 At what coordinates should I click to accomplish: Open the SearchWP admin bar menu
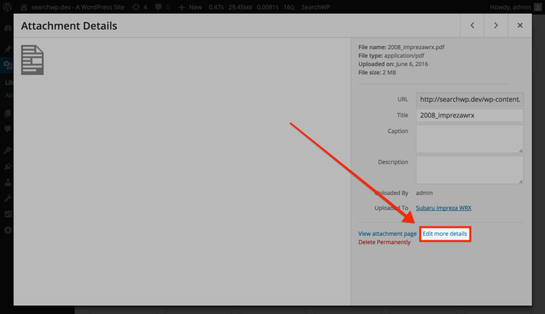click(317, 7)
